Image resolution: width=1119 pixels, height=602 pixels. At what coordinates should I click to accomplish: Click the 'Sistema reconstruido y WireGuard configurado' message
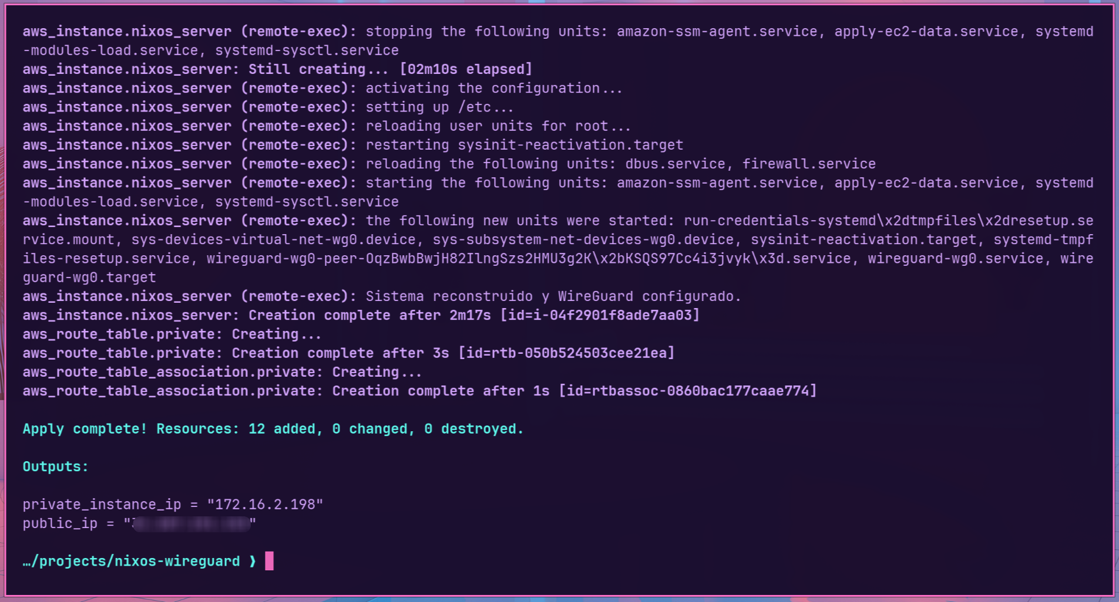click(x=553, y=296)
